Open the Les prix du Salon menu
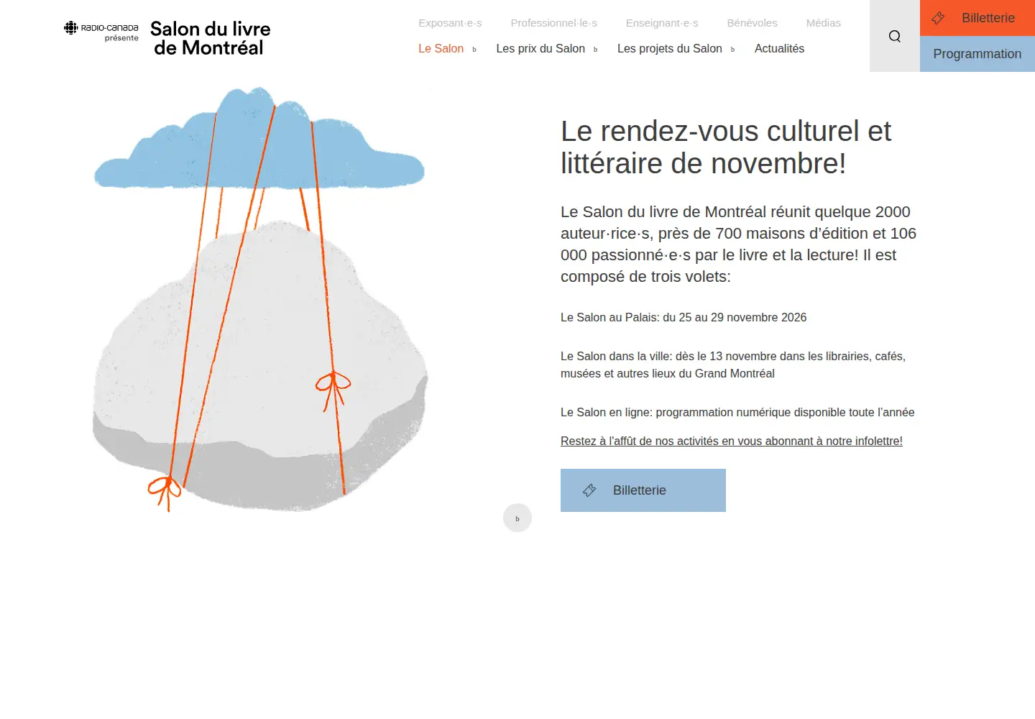 540,48
